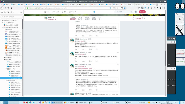Toggle the sidebar view toolbar button
Viewport: 185px width, 104px height.
[x=142, y=8]
